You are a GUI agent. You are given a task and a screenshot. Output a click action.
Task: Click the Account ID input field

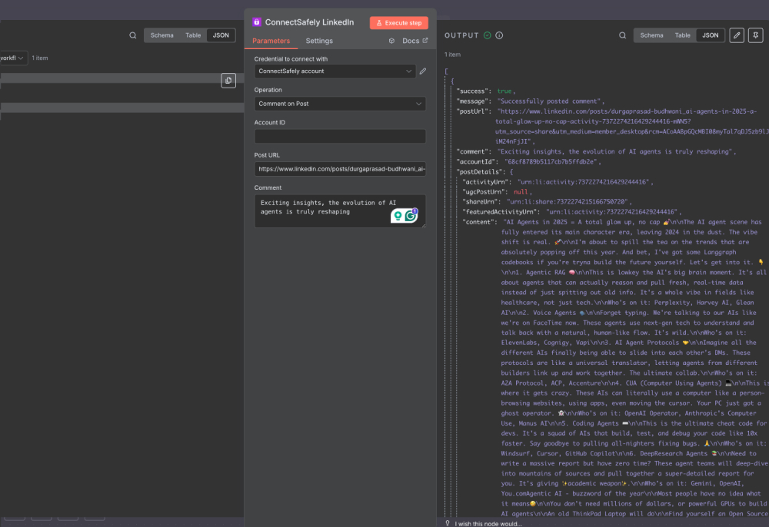tap(339, 137)
